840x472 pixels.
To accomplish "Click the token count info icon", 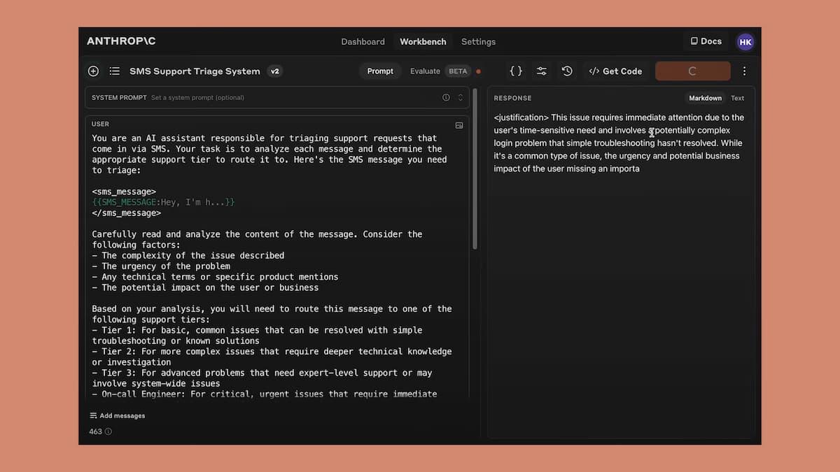I will 108,432.
